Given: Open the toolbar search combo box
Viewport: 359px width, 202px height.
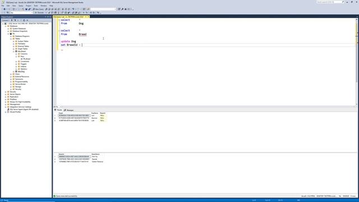Looking at the screenshot, I should [x=103, y=9].
